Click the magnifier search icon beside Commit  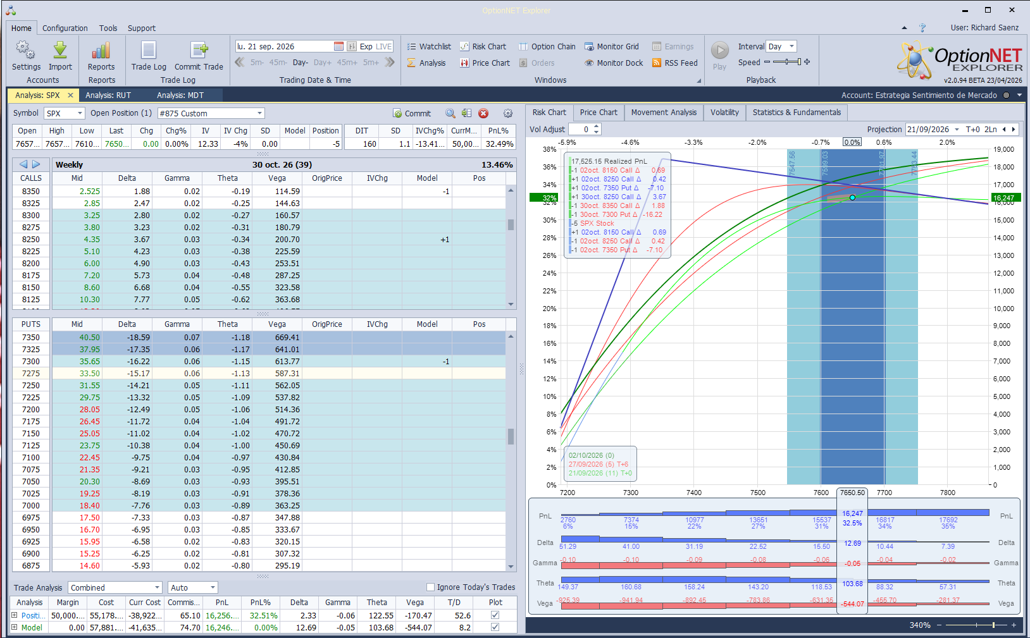[x=450, y=113]
